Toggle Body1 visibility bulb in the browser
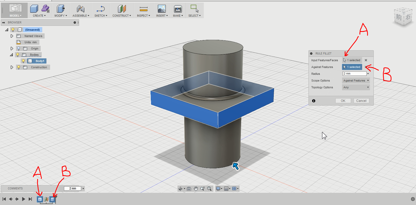 click(x=23, y=61)
